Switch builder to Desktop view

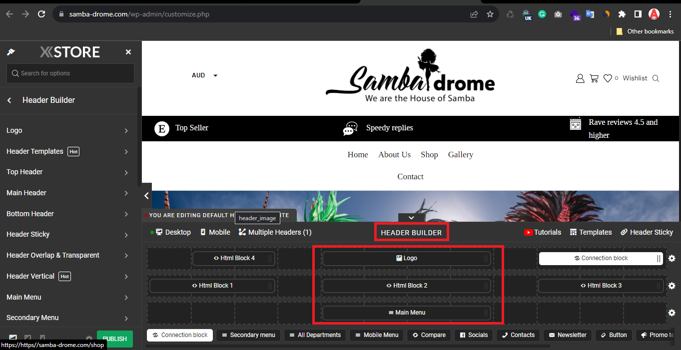pyautogui.click(x=173, y=232)
